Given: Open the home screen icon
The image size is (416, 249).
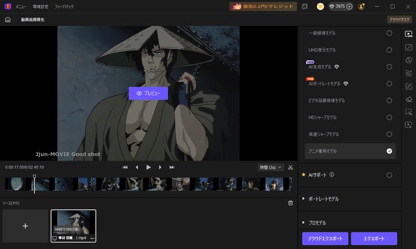Looking at the screenshot, I should click(x=8, y=19).
